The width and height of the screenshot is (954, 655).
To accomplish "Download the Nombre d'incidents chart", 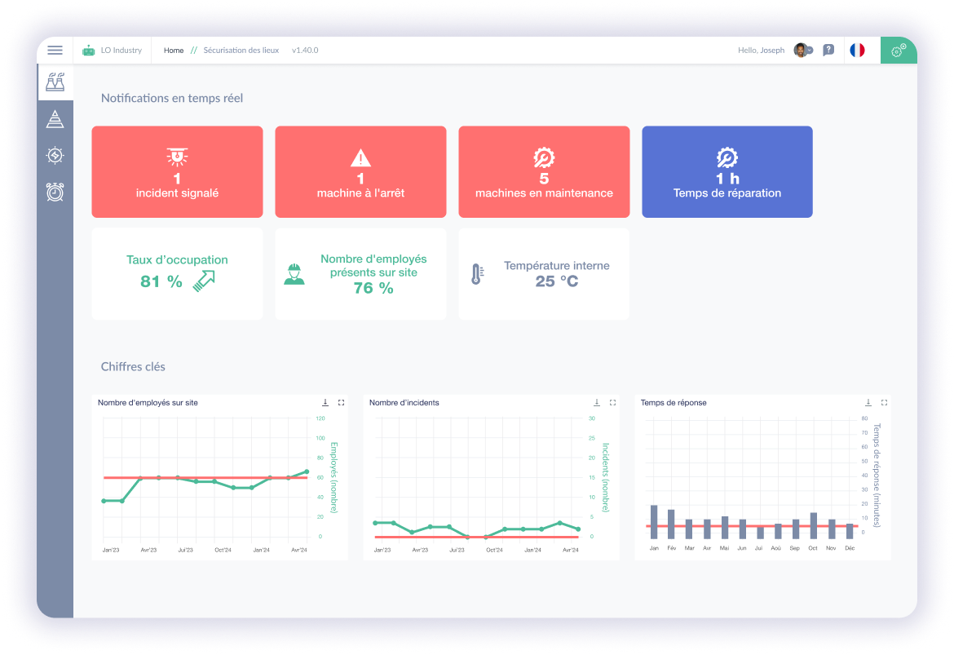I will [596, 401].
